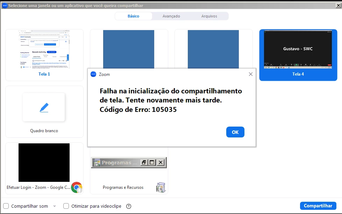Choose the Quadro branco whiteboard option
342x214 pixels.
[x=44, y=112]
